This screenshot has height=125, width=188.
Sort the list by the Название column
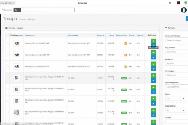(30, 35)
